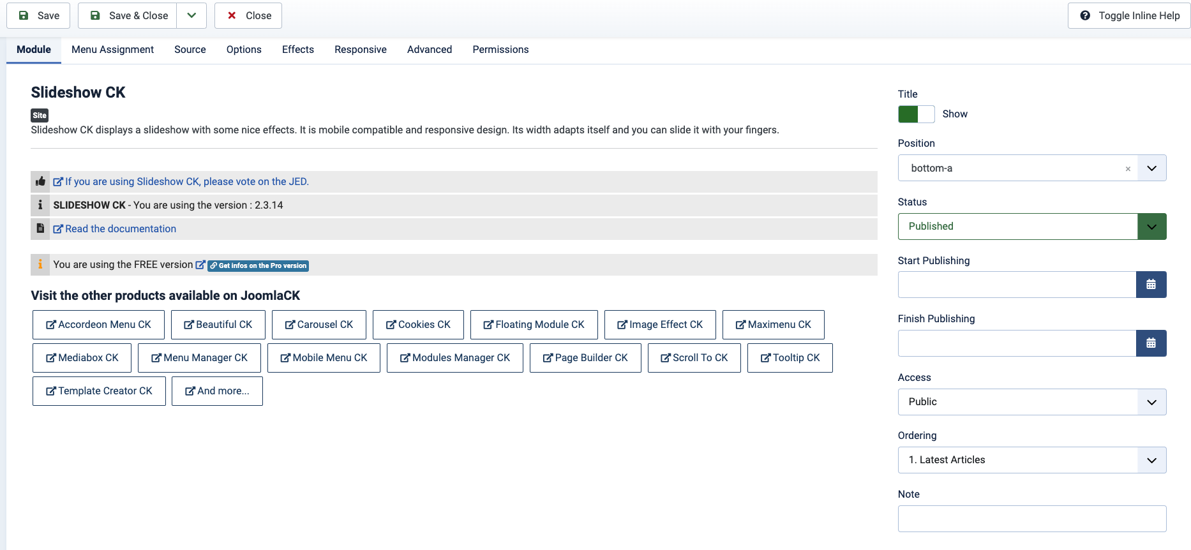Click the Finish Publishing date field

(1017, 343)
